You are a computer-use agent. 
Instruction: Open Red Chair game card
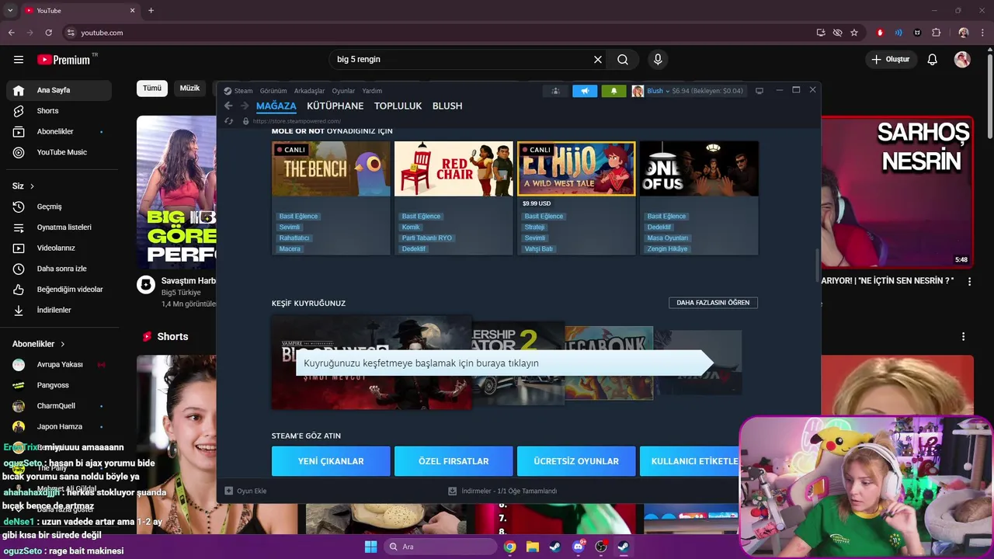[454, 198]
